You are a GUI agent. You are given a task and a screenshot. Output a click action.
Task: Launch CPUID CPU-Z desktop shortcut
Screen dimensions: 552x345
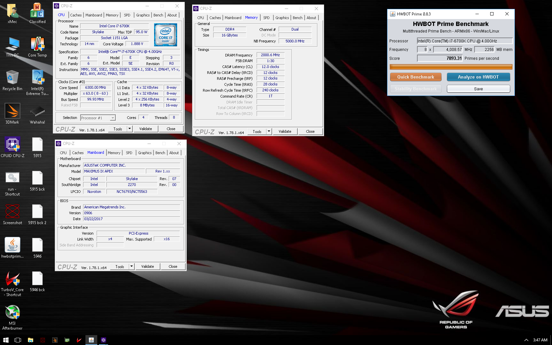[12, 148]
